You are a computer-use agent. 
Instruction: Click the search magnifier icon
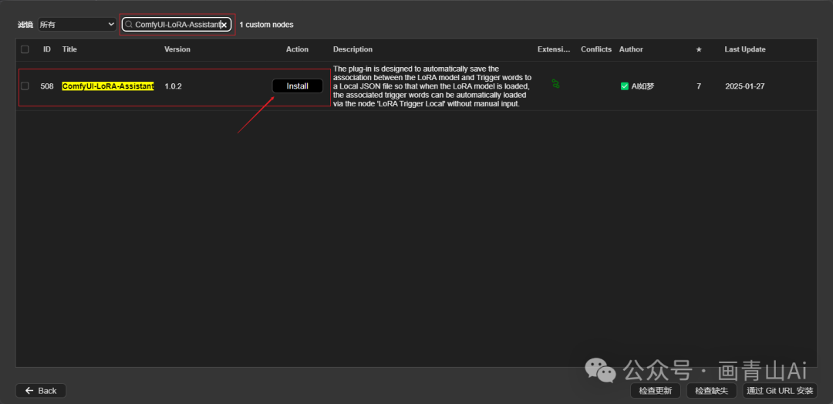pyautogui.click(x=128, y=25)
